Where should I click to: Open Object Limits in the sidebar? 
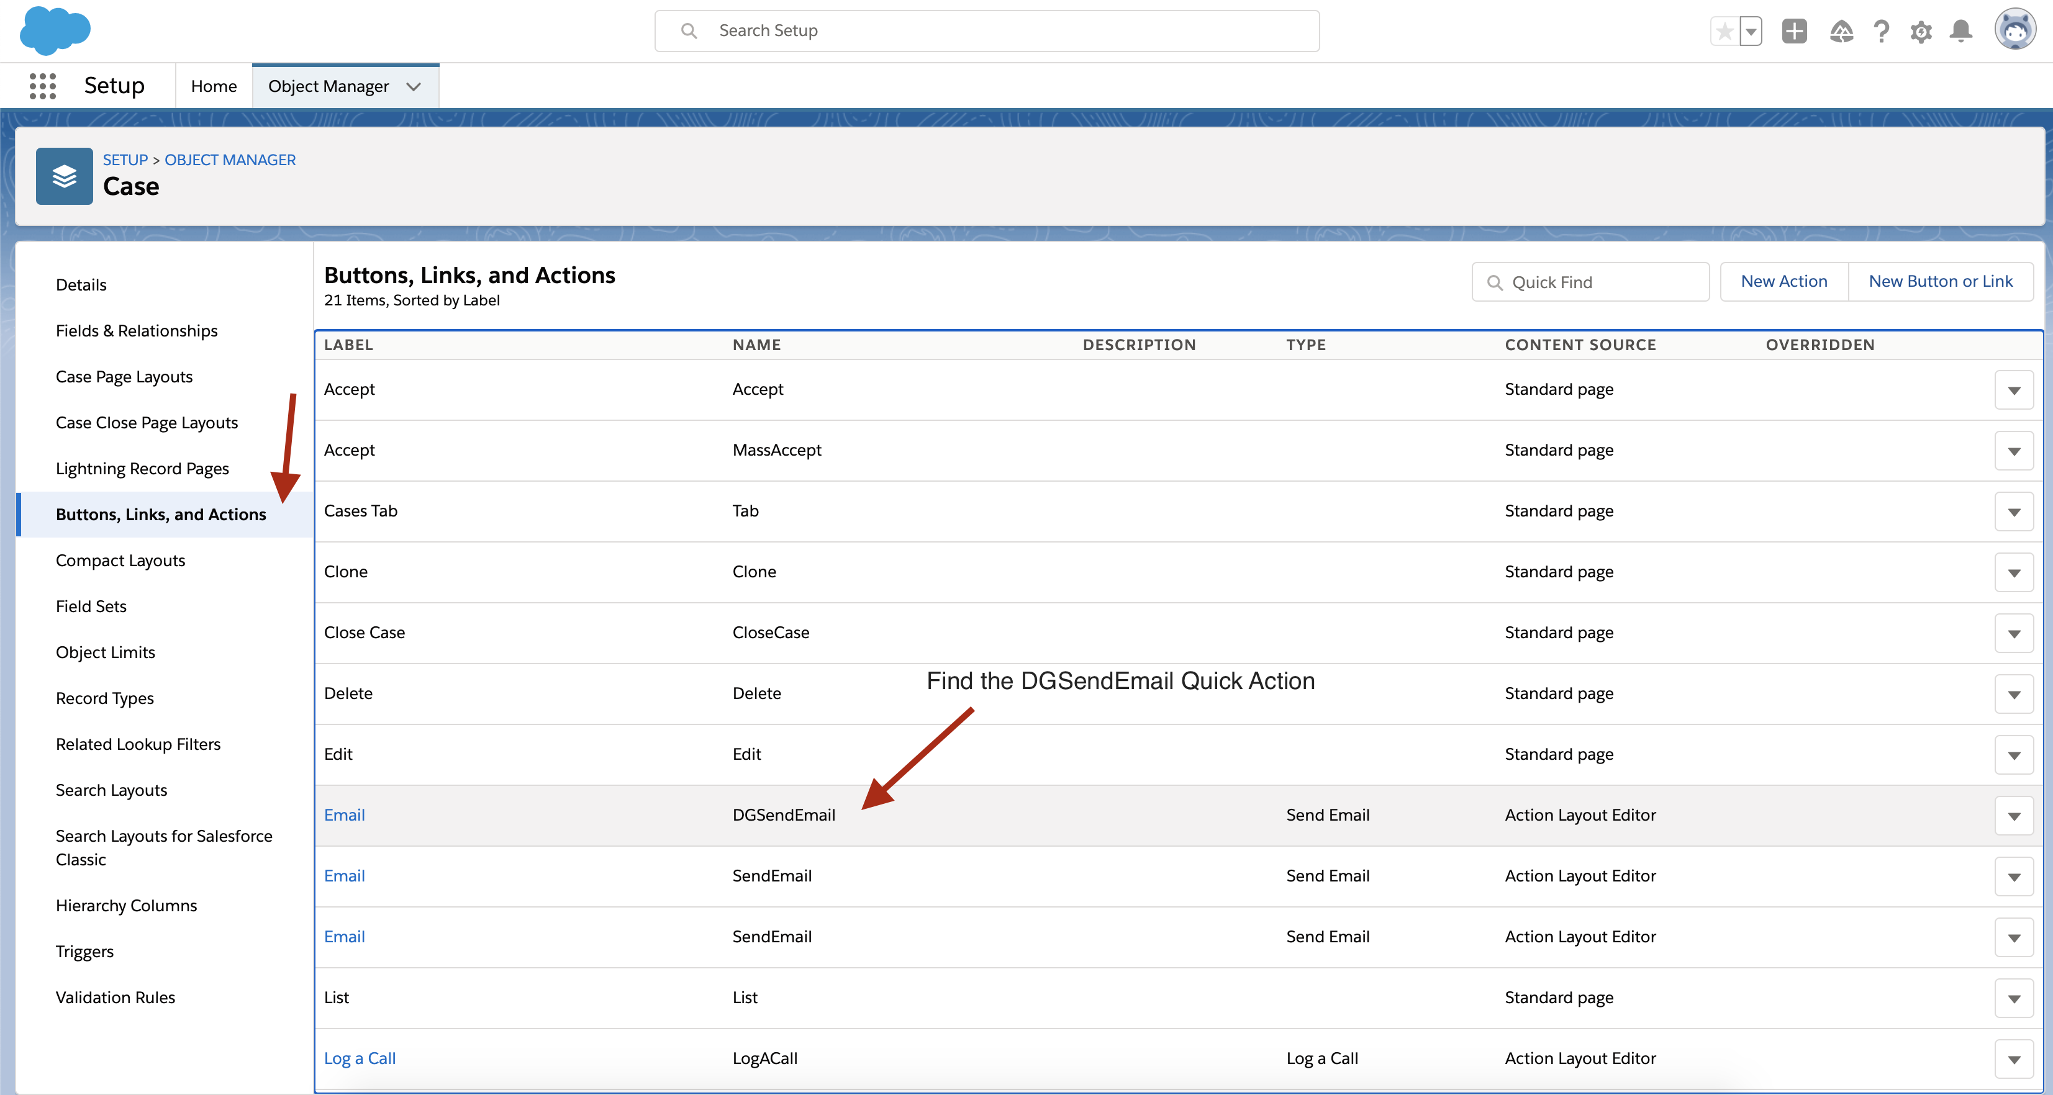pos(105,652)
